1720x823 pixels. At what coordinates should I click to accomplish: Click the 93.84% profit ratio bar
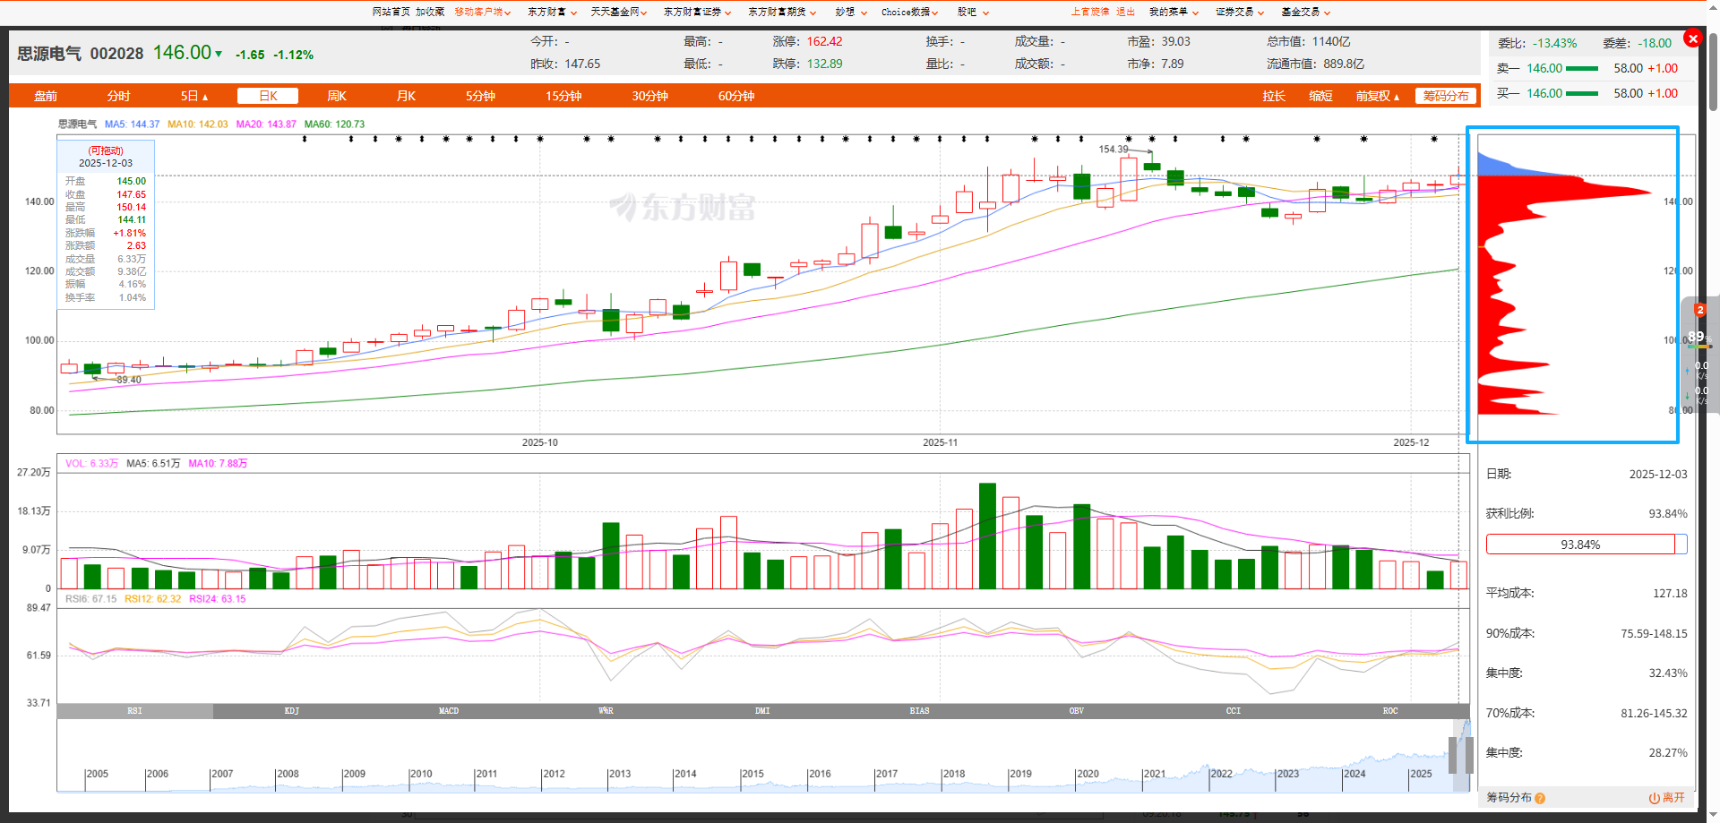1587,544
